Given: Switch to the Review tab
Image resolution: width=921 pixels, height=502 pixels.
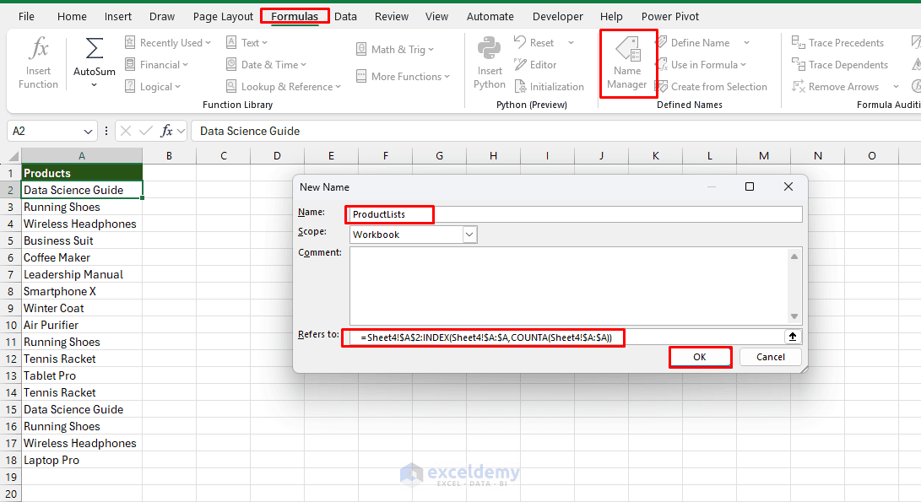Looking at the screenshot, I should [x=392, y=16].
